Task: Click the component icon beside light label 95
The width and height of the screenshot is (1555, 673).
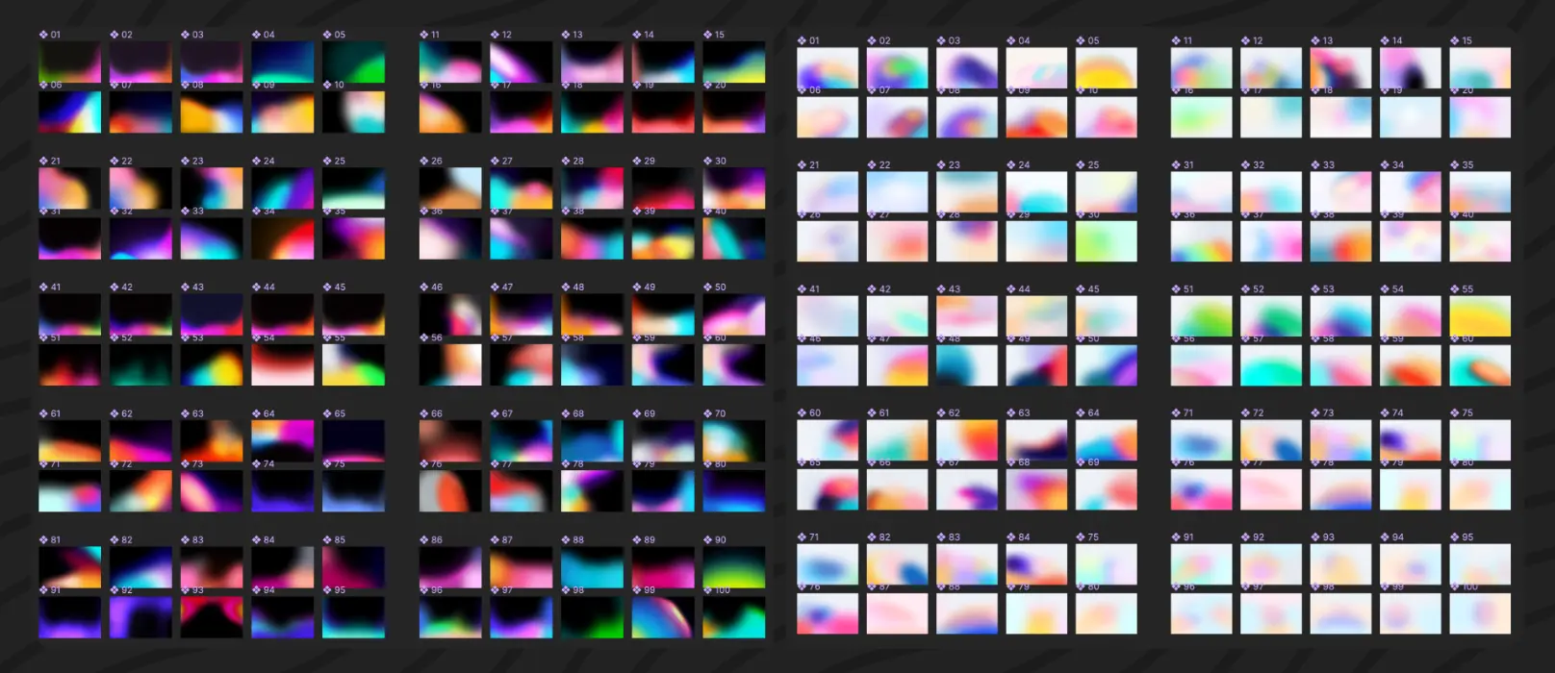Action: pyautogui.click(x=1455, y=537)
